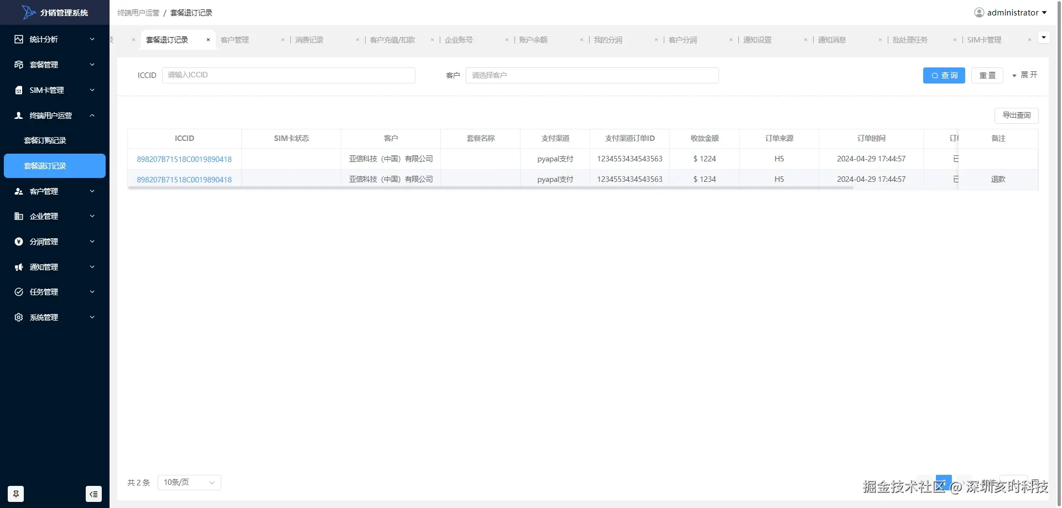Click the 查询 search button
Screen dimensions: 1062x508
pos(944,75)
